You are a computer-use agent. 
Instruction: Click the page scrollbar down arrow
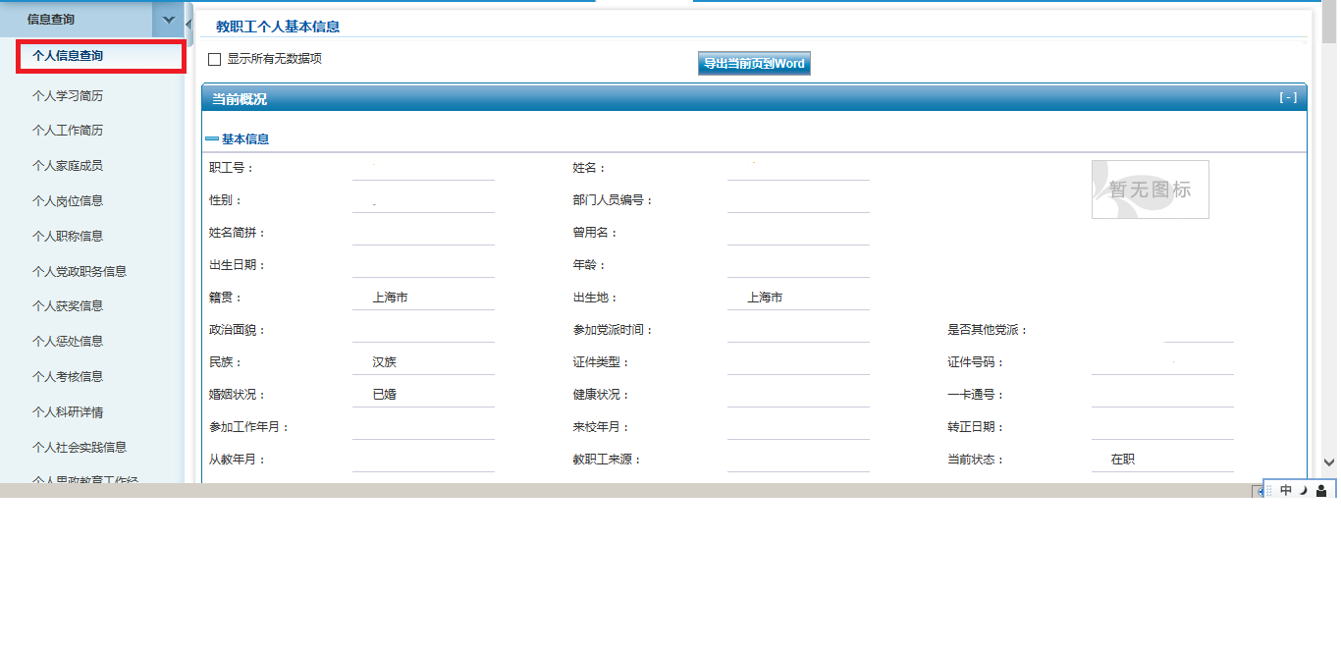[x=1329, y=462]
